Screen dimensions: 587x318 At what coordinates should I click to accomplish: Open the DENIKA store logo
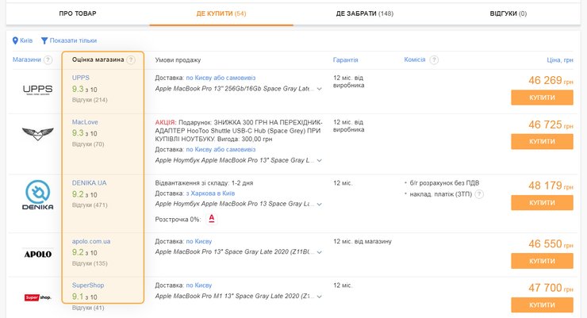click(37, 196)
